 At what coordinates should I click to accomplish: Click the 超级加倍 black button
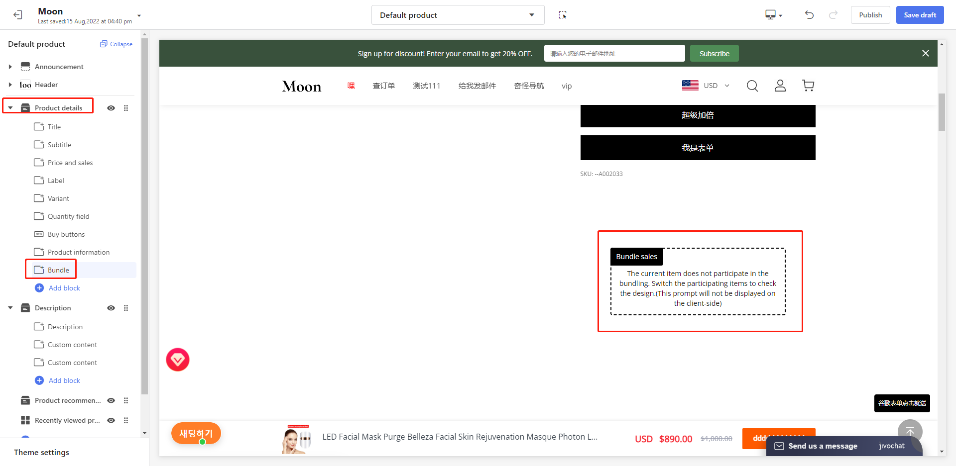(x=698, y=115)
